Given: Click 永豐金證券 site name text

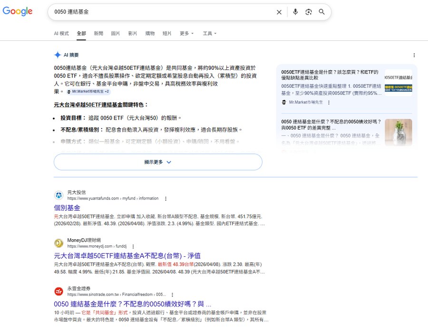Looking at the screenshot, I should tap(79, 289).
